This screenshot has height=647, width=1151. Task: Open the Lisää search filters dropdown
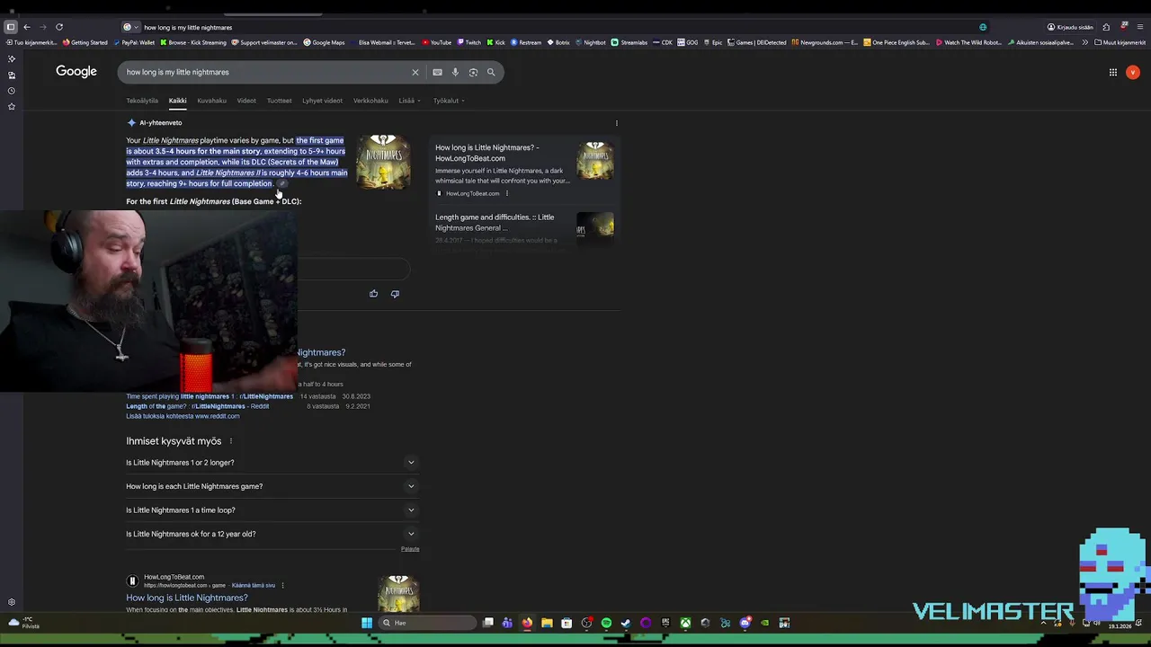coord(409,101)
